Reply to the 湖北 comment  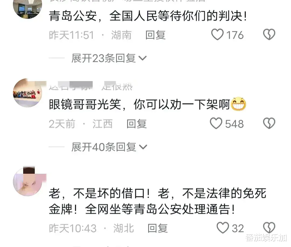pyautogui.click(x=158, y=228)
